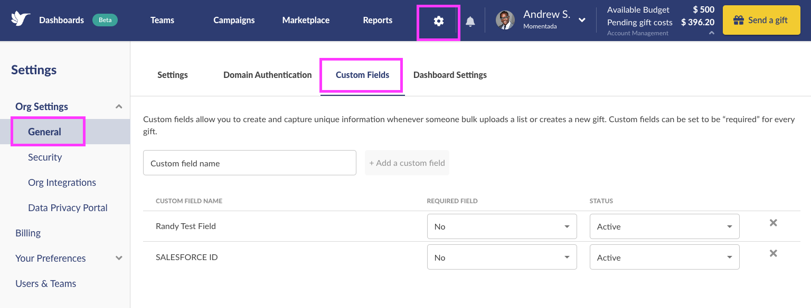The width and height of the screenshot is (811, 308).
Task: Open the Data Privacy Portal
Action: (x=68, y=207)
